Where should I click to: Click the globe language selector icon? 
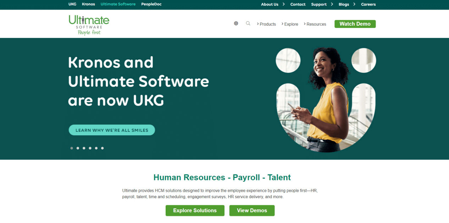(x=236, y=23)
